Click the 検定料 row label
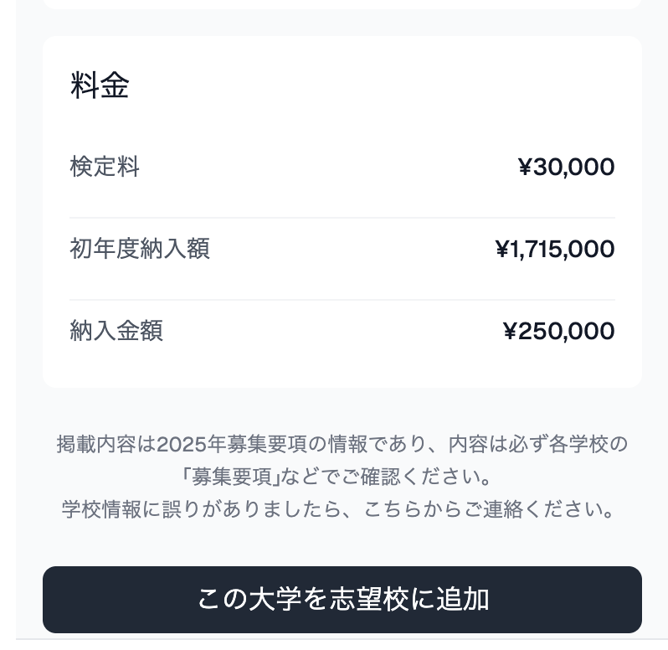Screen dimensions: 668x650 105,166
